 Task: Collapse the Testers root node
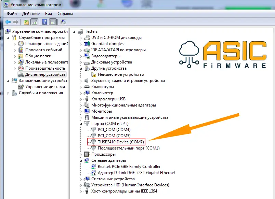(74, 32)
